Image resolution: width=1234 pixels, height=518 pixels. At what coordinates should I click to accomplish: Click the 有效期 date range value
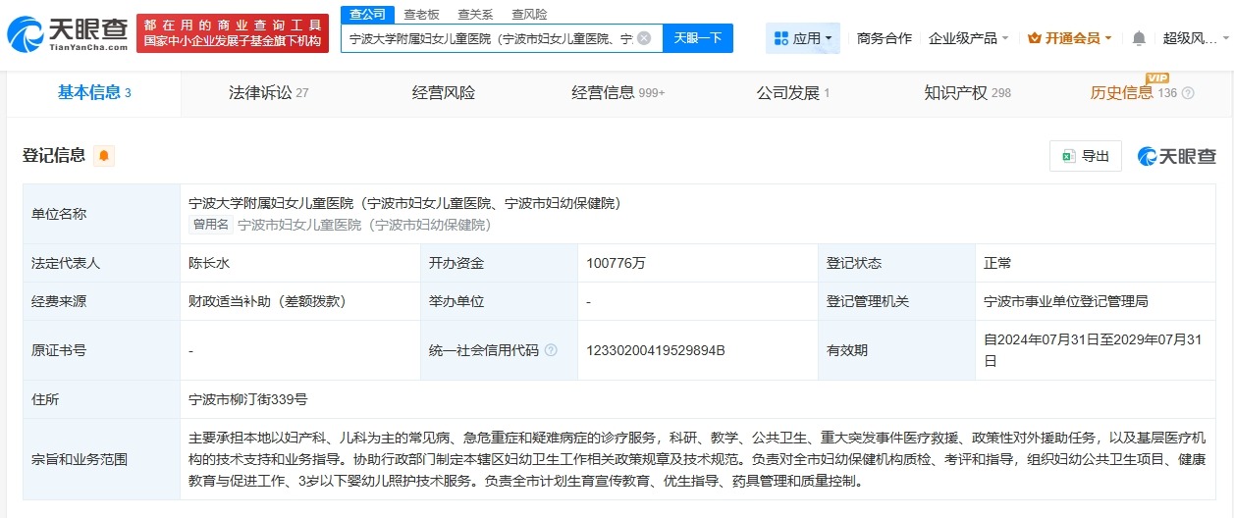click(x=1093, y=349)
